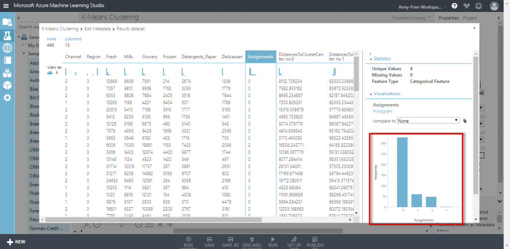Viewport: 510px width, 249px height.
Task: Select the Grocery column header
Action: [x=149, y=57]
